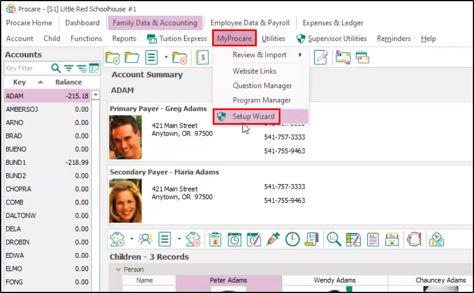This screenshot has width=474, height=293.
Task: Click the open account folder icon
Action: point(132,57)
